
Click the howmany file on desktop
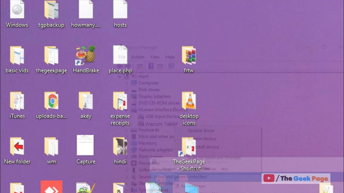tap(86, 10)
